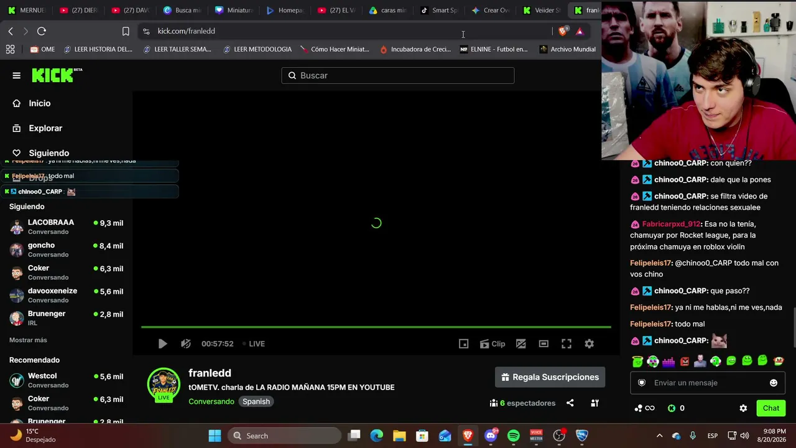Reload the page with browser refresh button
796x448 pixels.
42,31
